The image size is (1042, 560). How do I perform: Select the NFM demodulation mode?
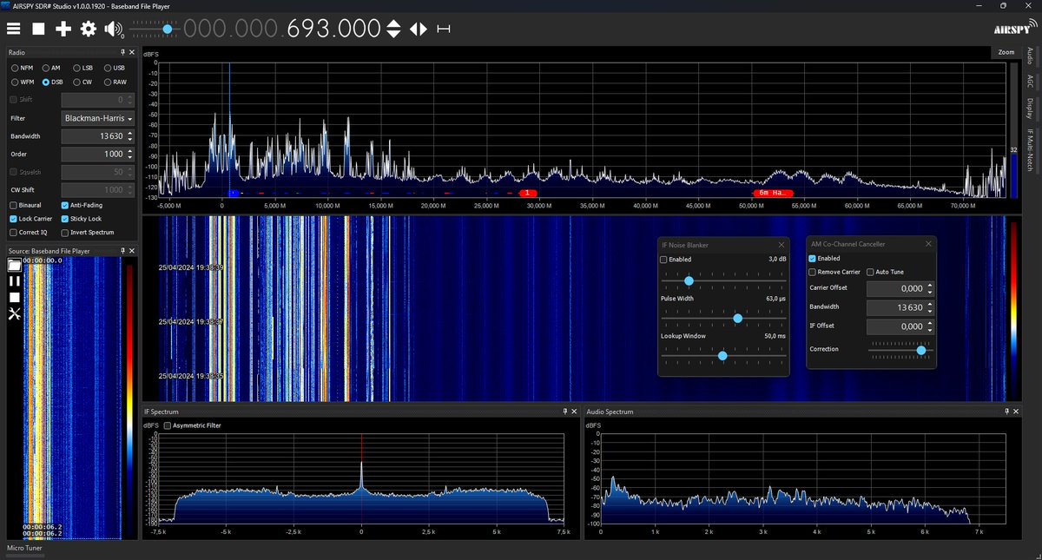tap(22, 68)
